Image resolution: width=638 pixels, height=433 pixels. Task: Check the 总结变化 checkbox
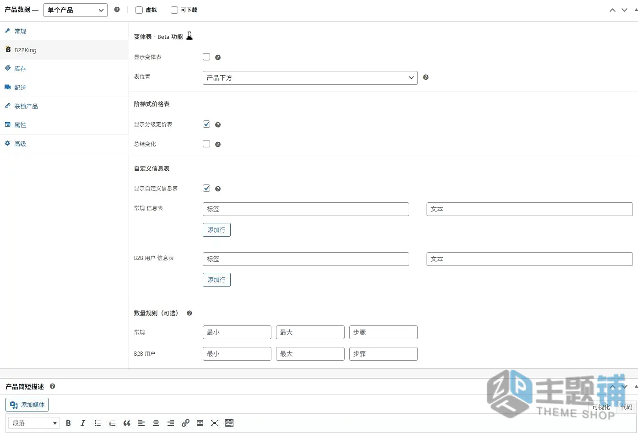pos(206,144)
